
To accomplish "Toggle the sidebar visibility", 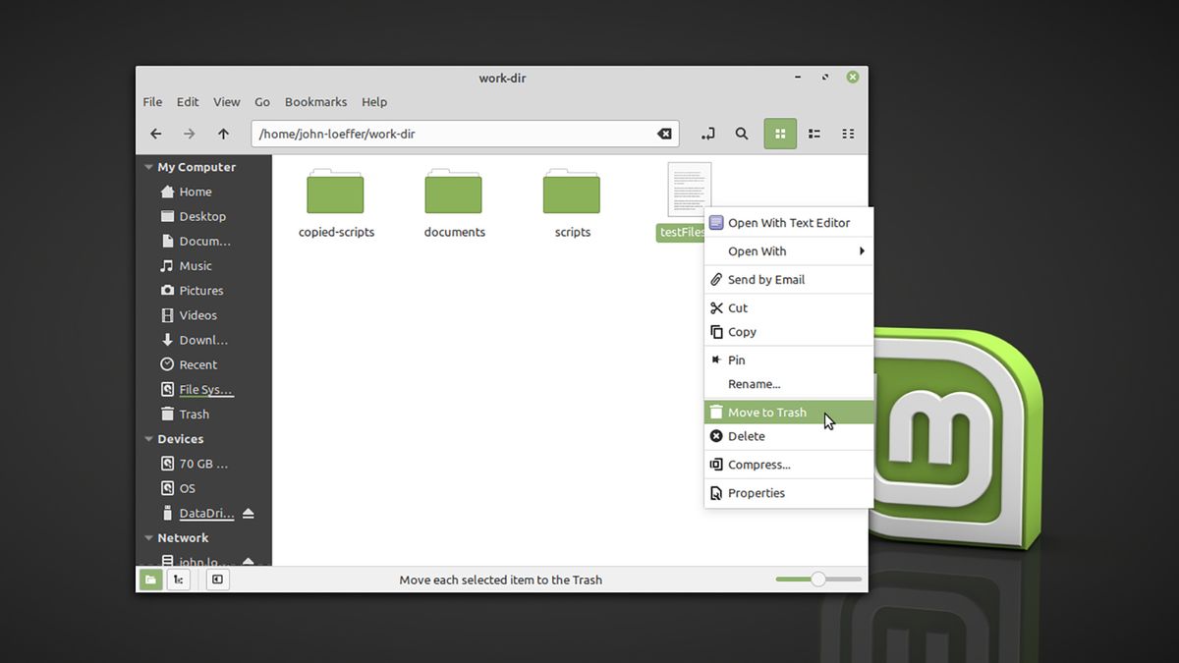I will (216, 580).
